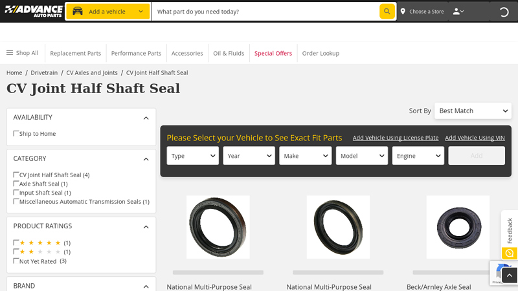The height and width of the screenshot is (291, 518).
Task: Check the Ship to Home box
Action: pyautogui.click(x=16, y=133)
